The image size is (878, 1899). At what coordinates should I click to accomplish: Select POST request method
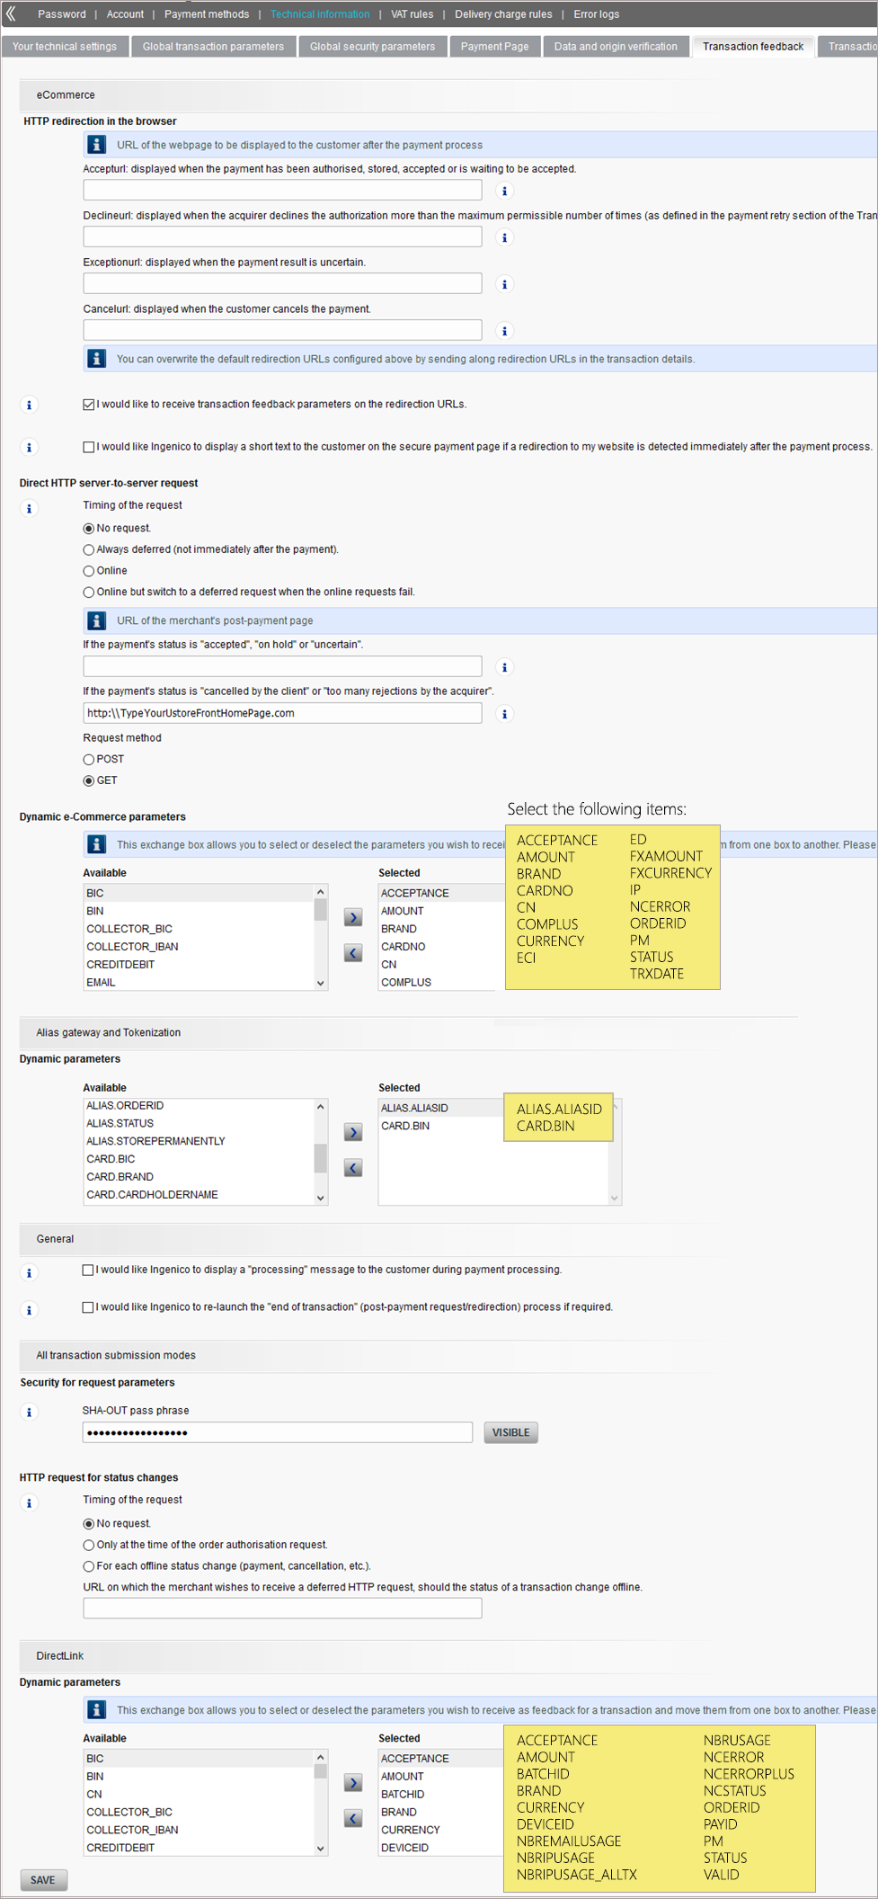point(88,760)
